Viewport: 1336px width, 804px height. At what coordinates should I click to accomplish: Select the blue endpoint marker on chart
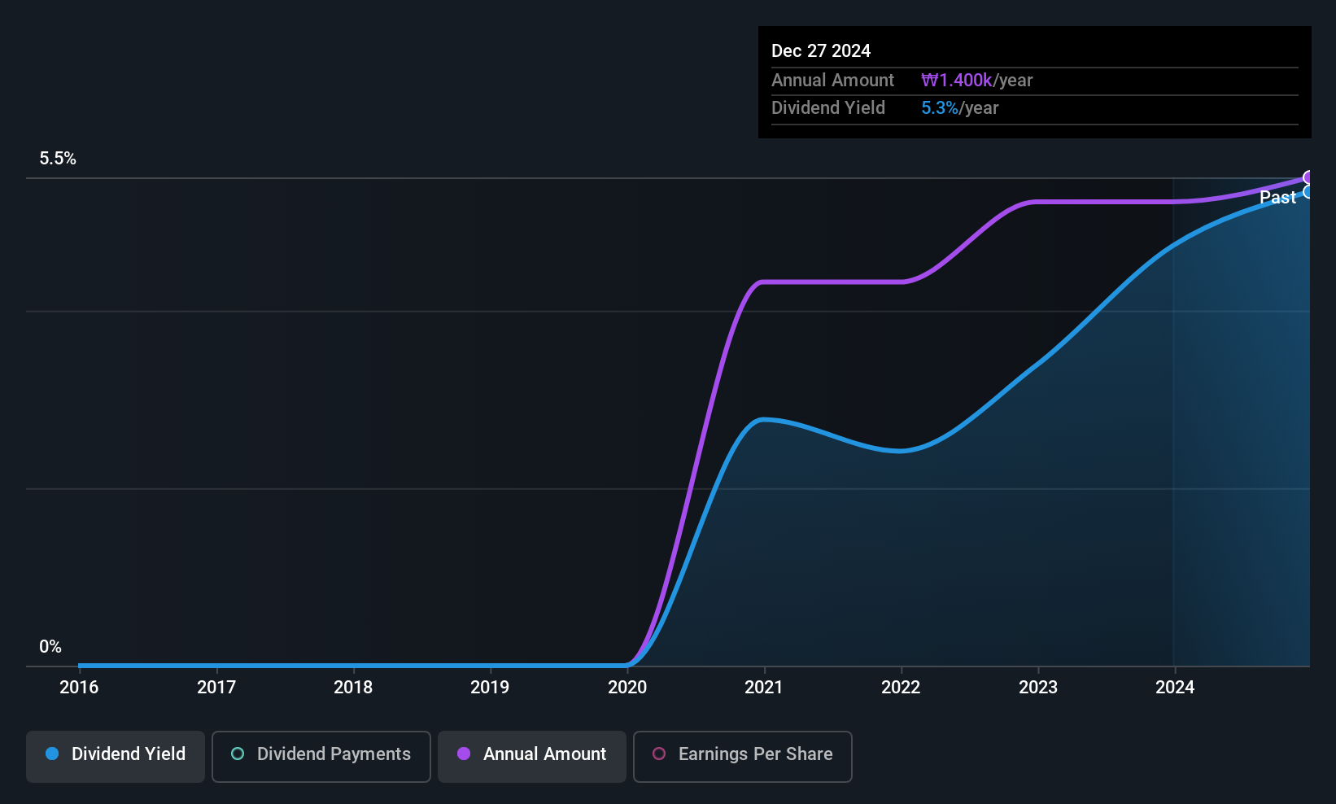(1308, 192)
